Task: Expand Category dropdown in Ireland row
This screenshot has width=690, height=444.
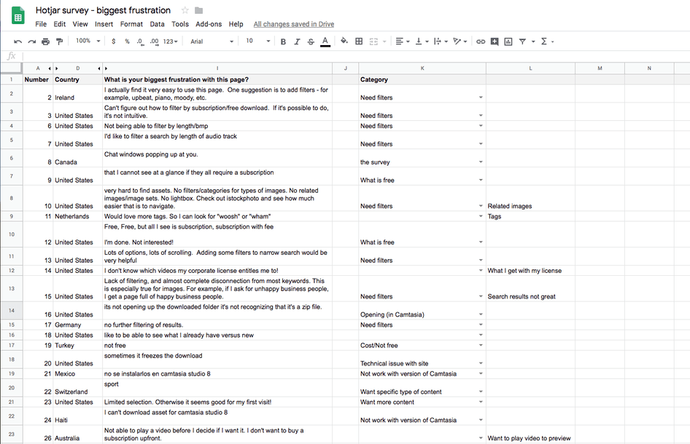Action: coord(481,98)
